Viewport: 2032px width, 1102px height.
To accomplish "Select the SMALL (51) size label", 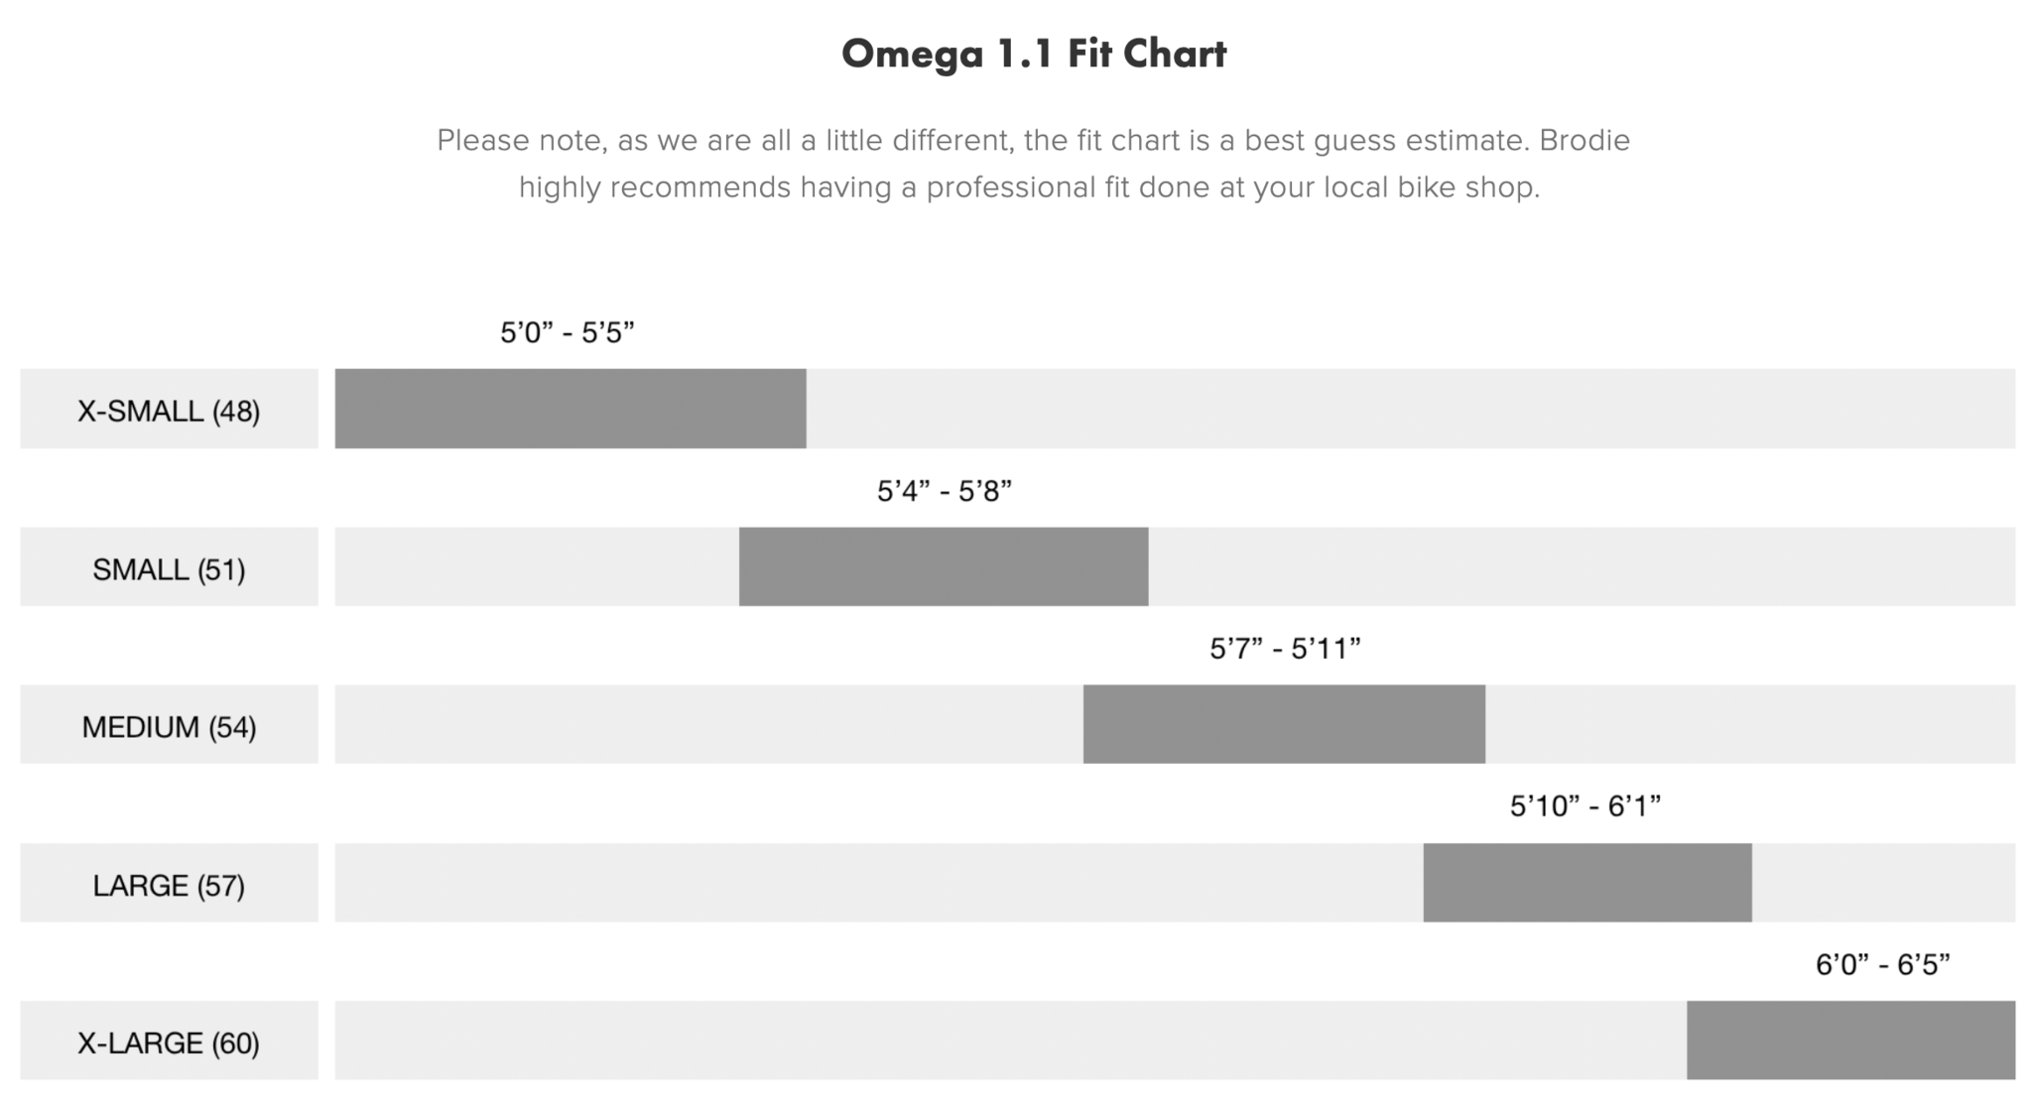I will pyautogui.click(x=169, y=566).
